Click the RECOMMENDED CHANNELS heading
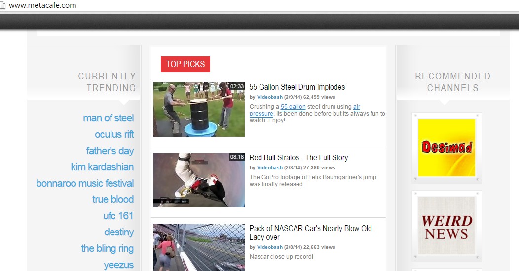This screenshot has height=271, width=519. pyautogui.click(x=452, y=82)
